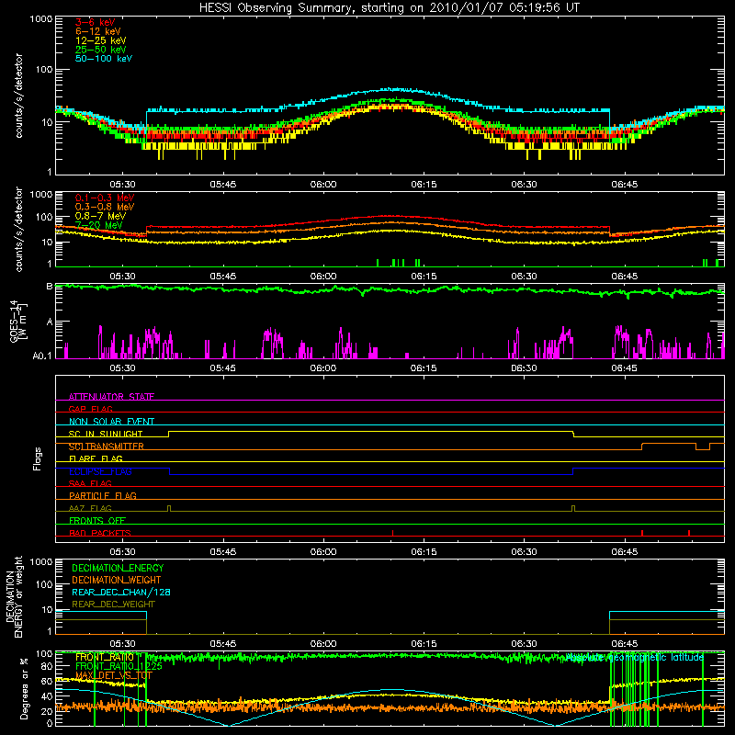735x735 pixels.
Task: Click the 06:45 tick label under the decimation panel
Action: pos(625,644)
